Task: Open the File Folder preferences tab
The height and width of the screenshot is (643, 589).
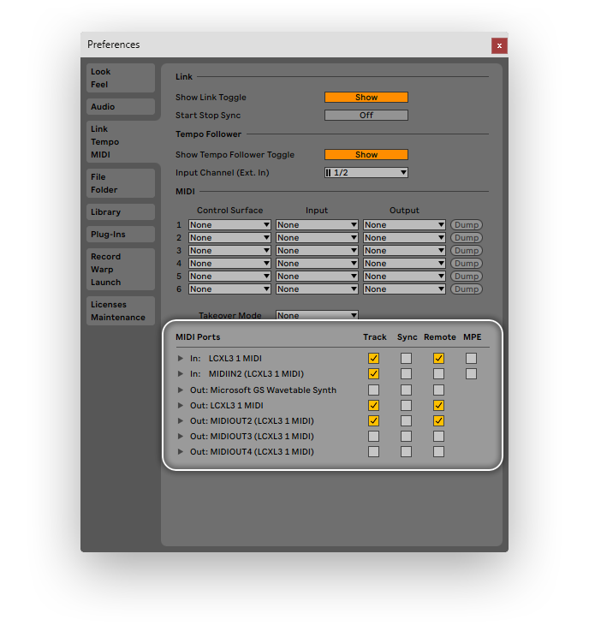Action: [121, 183]
